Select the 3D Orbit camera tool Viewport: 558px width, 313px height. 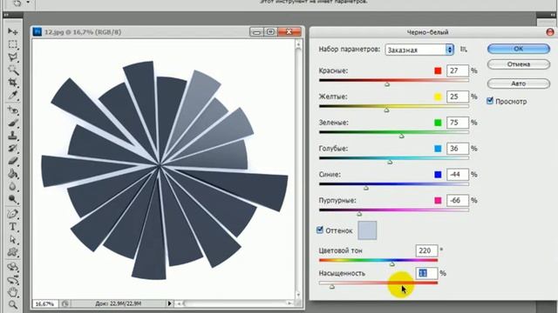[13, 280]
